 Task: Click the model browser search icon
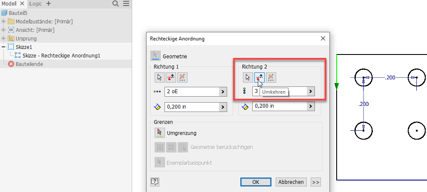tap(115, 3)
